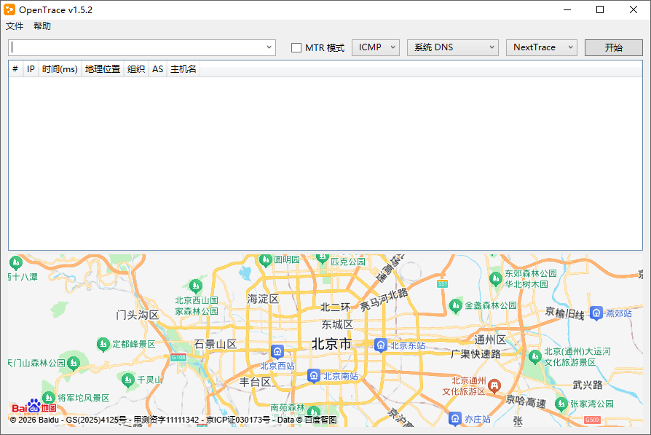651x435 pixels.
Task: Open the NextTrace data source dropdown
Action: click(x=541, y=47)
